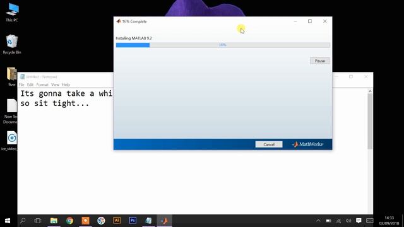
Task: Cancel the MATLAB installation
Action: (269, 144)
